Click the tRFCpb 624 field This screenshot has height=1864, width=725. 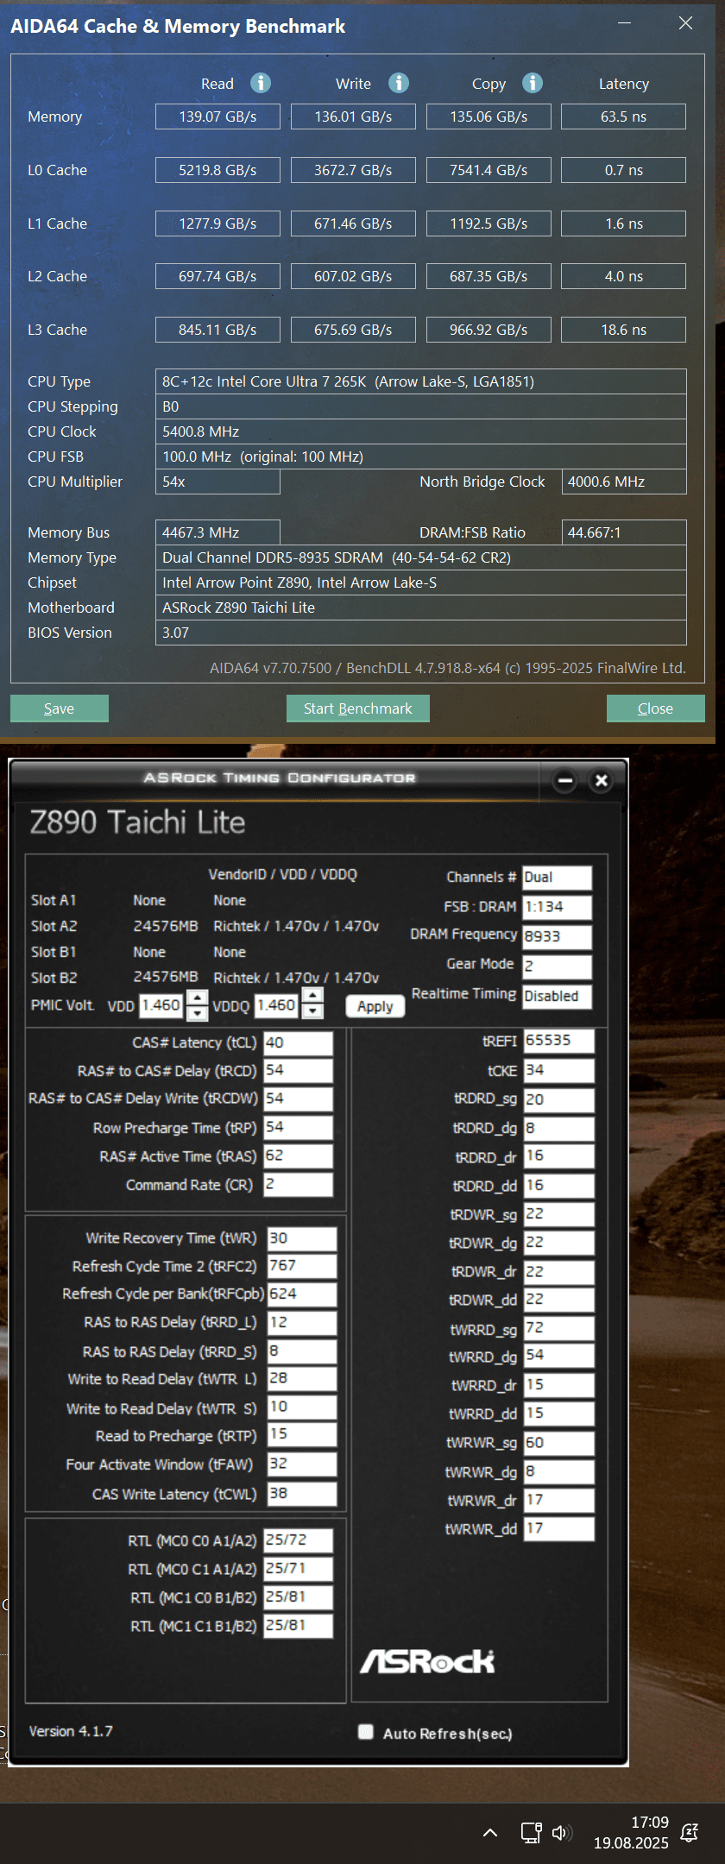pos(302,1294)
